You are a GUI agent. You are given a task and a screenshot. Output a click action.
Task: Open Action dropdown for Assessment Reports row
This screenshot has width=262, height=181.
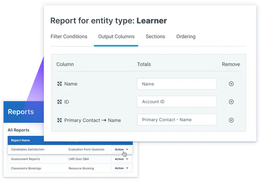(x=121, y=159)
